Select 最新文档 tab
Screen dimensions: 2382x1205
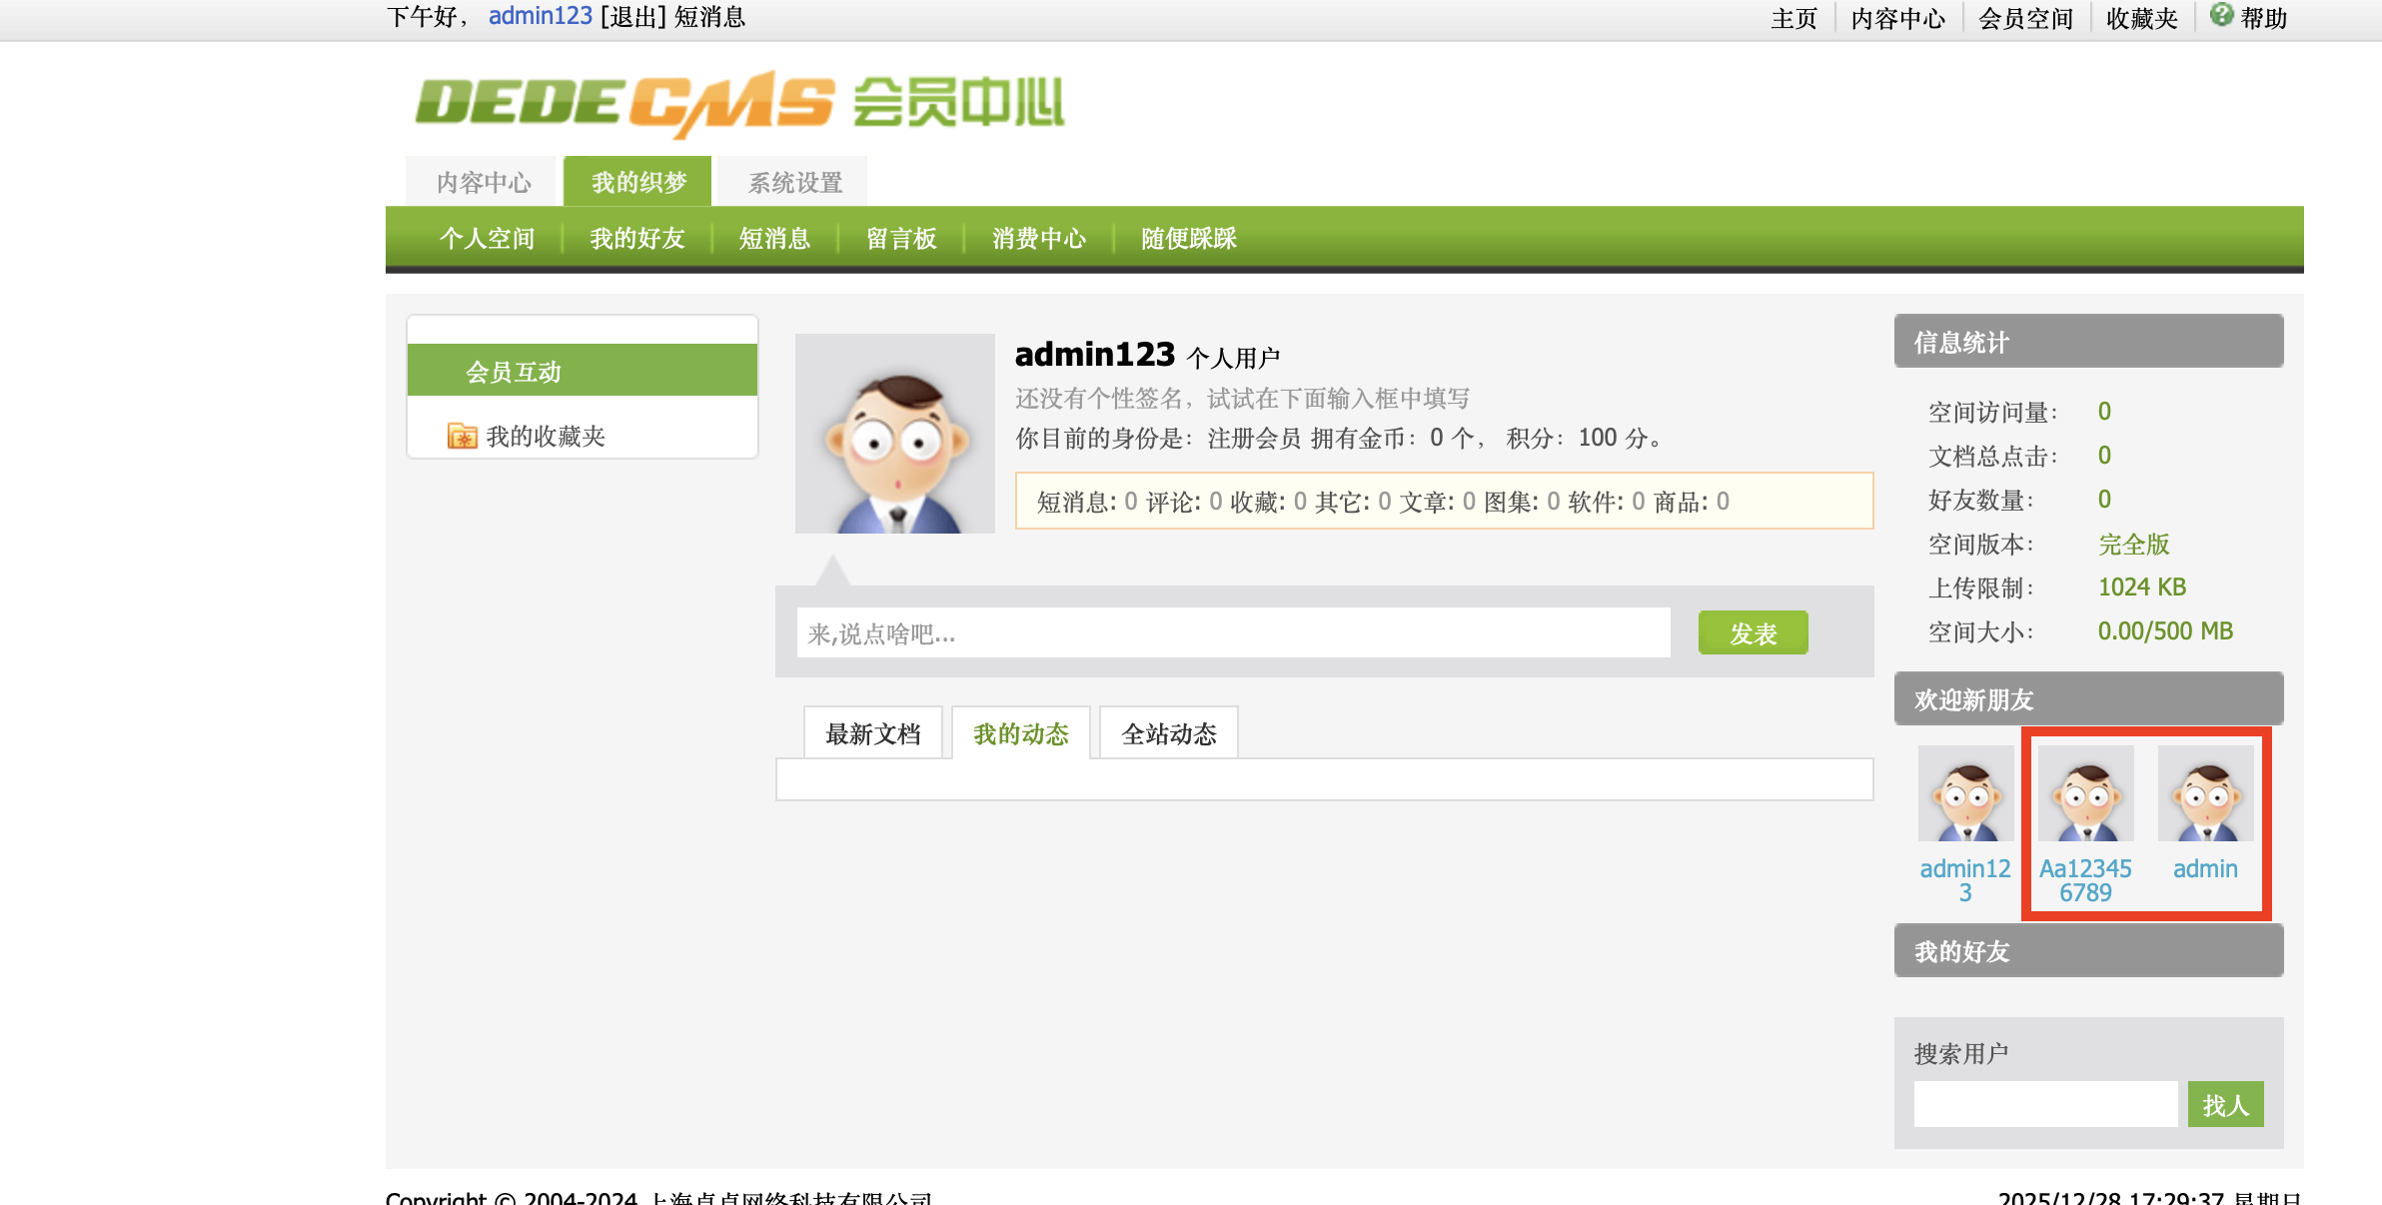[872, 733]
